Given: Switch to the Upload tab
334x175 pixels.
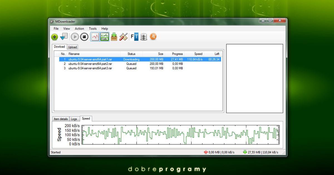Looking at the screenshot, I should point(72,47).
